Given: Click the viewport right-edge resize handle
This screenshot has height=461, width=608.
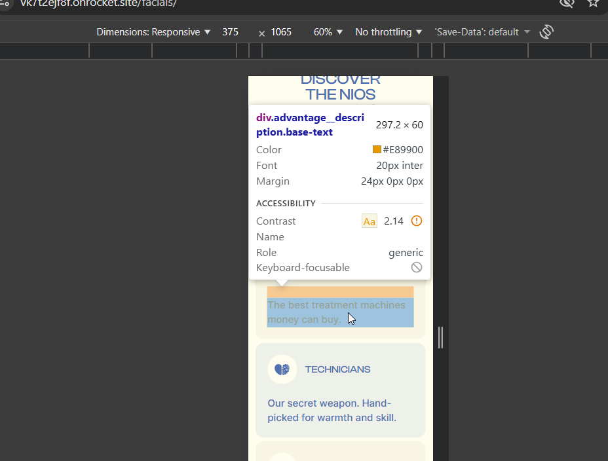Looking at the screenshot, I should 440,338.
